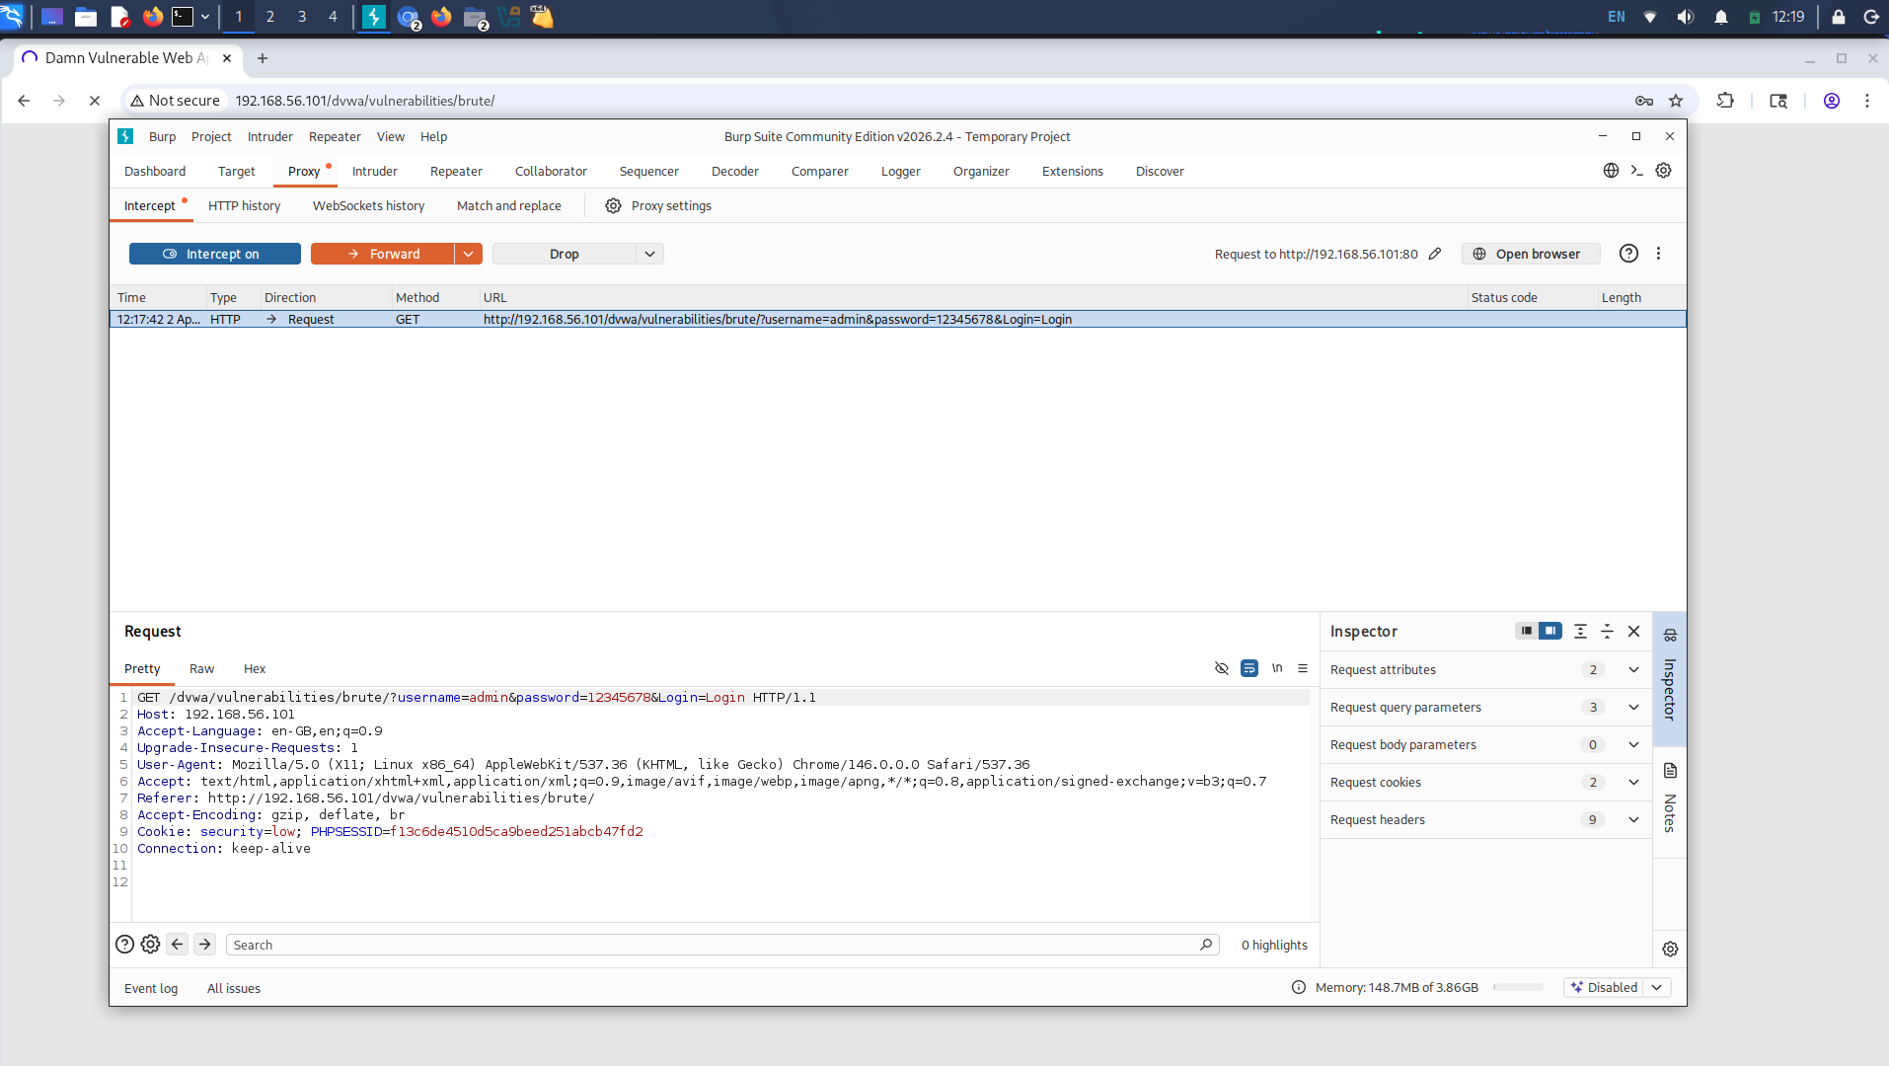The image size is (1889, 1066).
Task: Drop the intercepted request
Action: click(x=564, y=254)
